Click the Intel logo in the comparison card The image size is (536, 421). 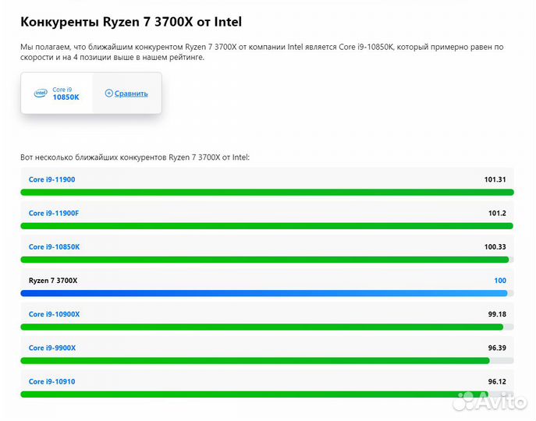click(41, 93)
